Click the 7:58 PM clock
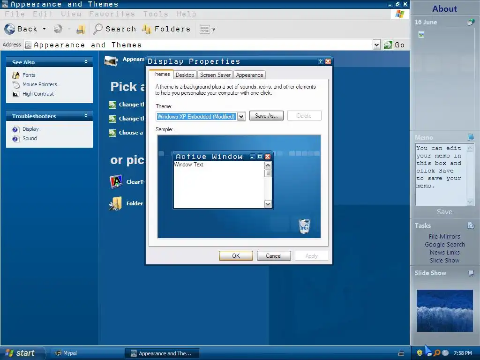Image resolution: width=480 pixels, height=360 pixels. point(463,353)
